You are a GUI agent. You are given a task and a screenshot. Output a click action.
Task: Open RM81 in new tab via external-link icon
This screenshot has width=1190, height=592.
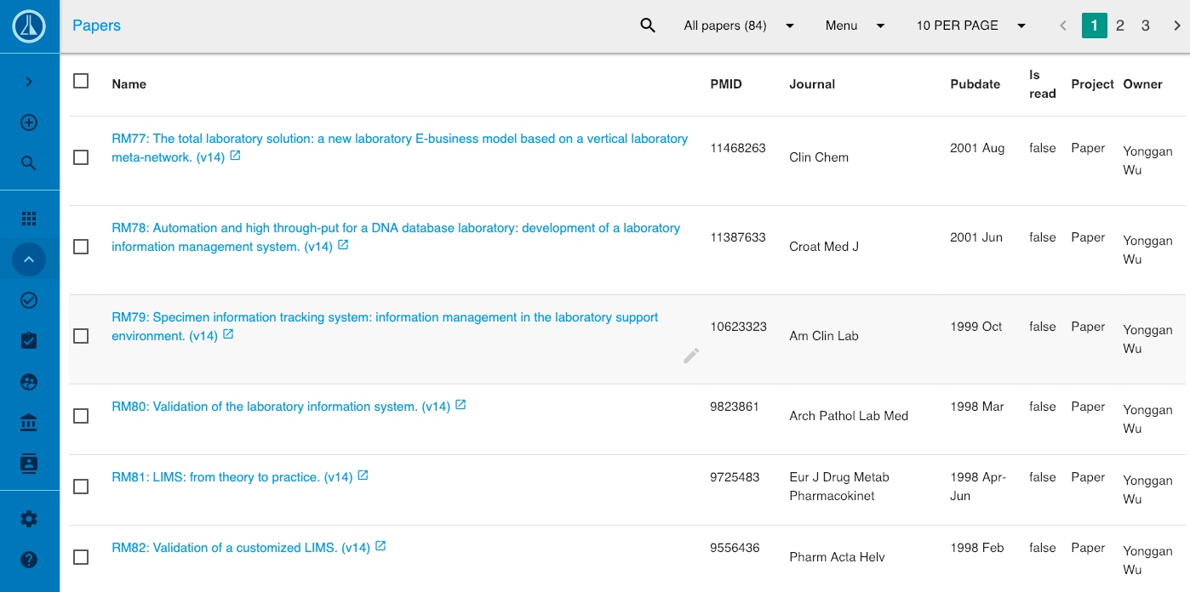(363, 475)
